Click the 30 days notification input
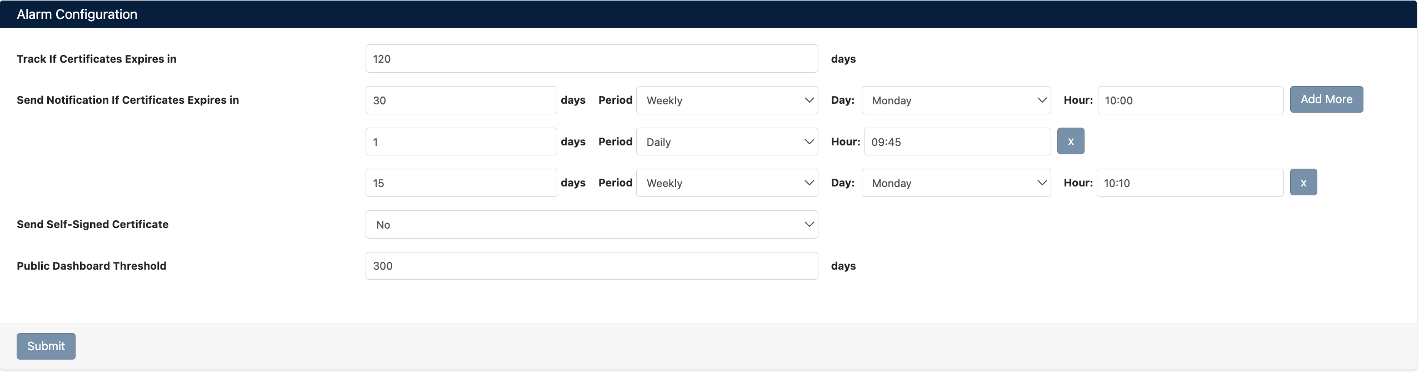The image size is (1419, 374). click(x=461, y=100)
